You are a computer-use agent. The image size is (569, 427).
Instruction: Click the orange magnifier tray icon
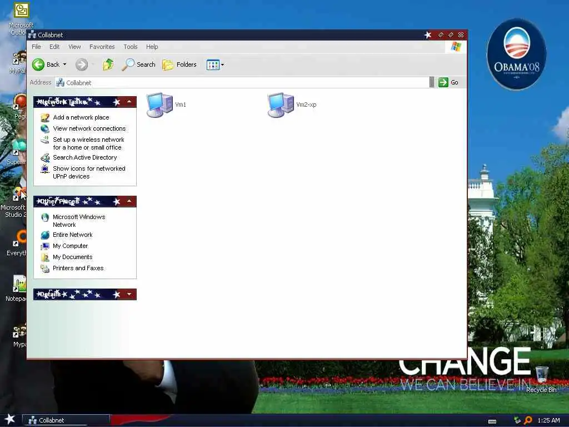(x=528, y=420)
